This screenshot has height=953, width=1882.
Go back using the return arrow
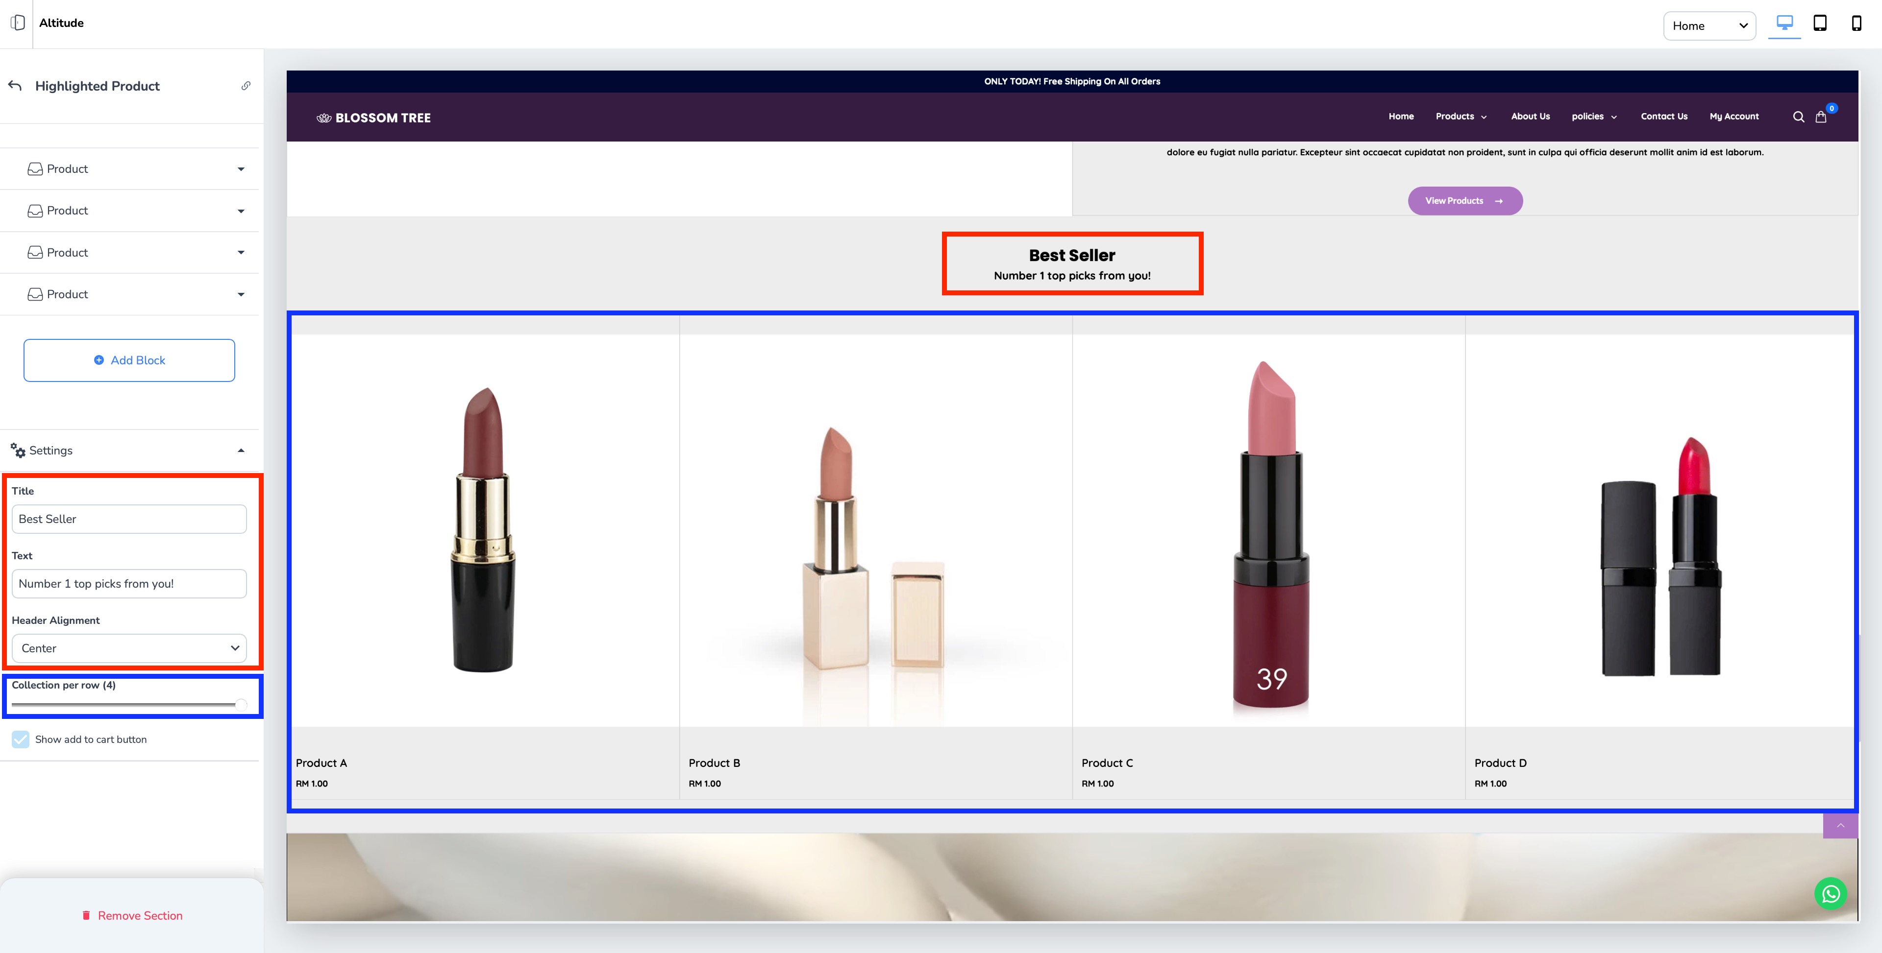pyautogui.click(x=15, y=85)
